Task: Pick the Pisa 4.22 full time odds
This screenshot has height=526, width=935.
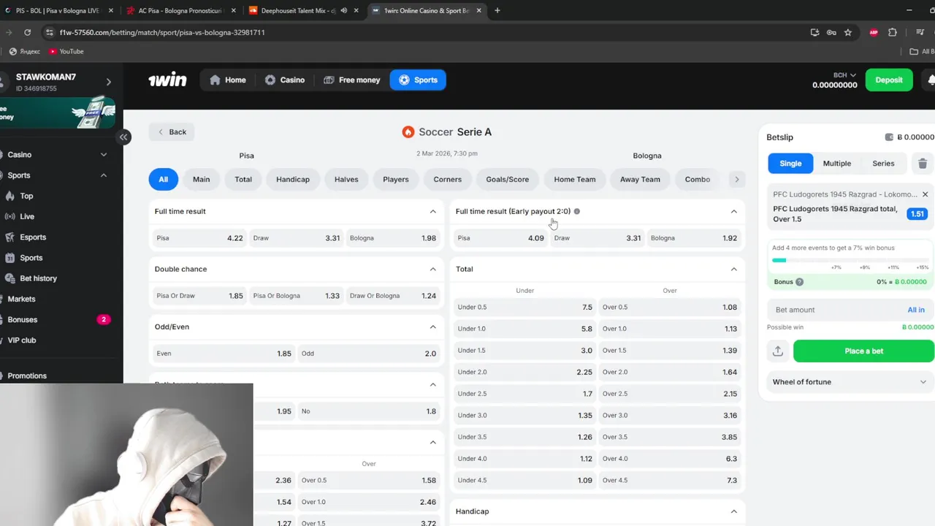Action: pyautogui.click(x=199, y=238)
